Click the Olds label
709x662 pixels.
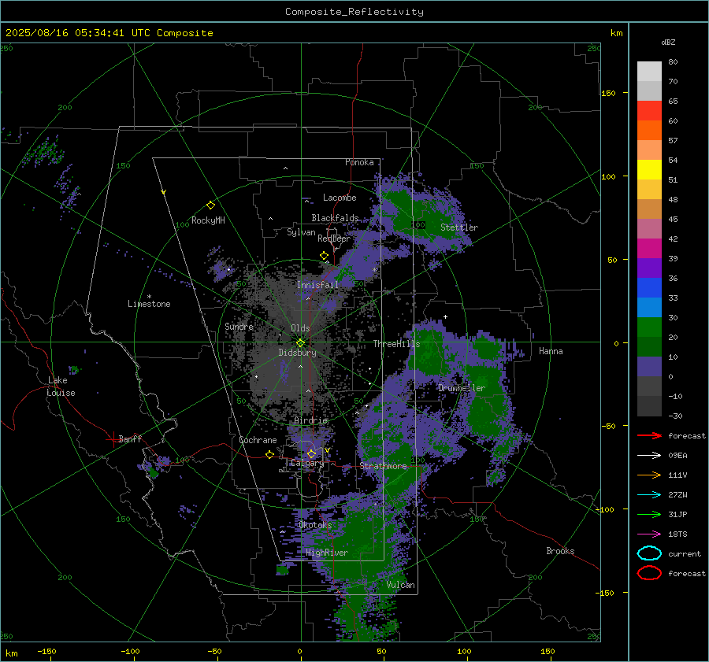pos(300,328)
